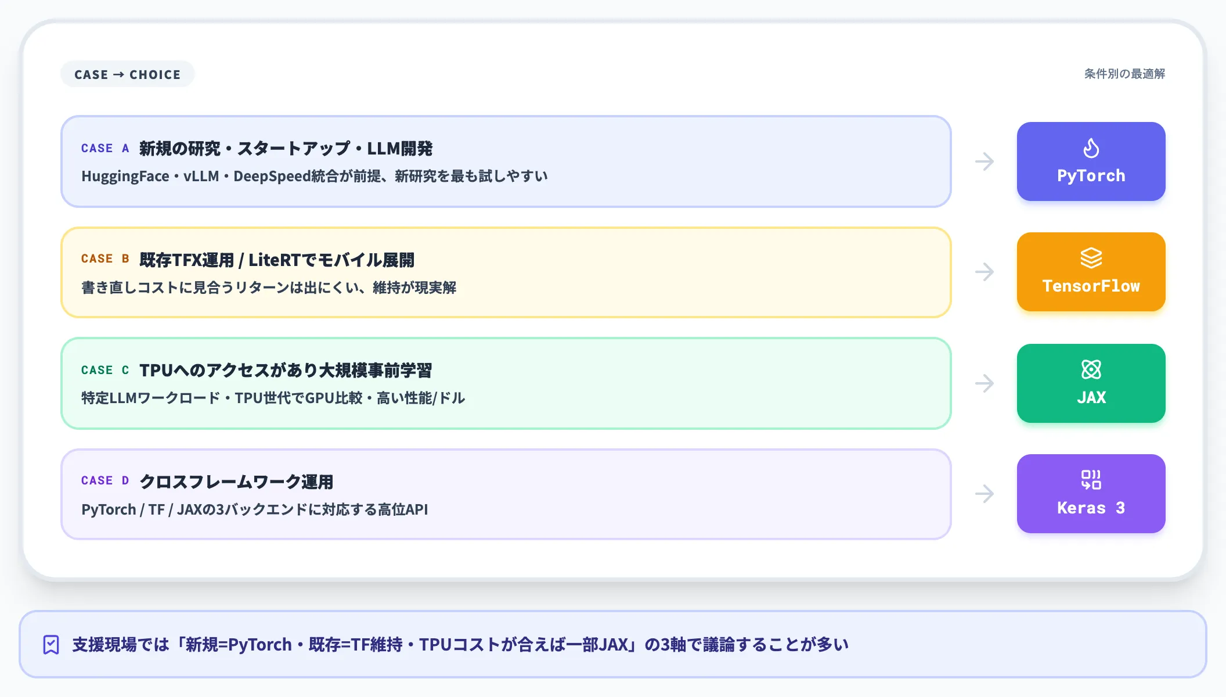
Task: Click the "条件別の最適解" label
Action: (x=1124, y=74)
